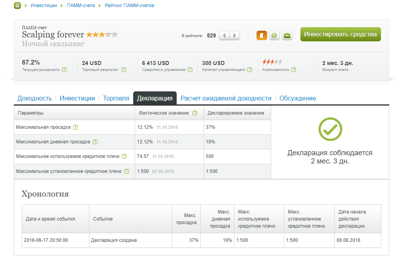Open help for Средства в управлении
Viewport: 396px width, 256px height.
(190, 70)
